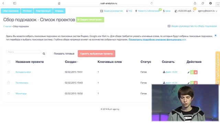
Task: Click the magnifier search icon
Action: 44,54
